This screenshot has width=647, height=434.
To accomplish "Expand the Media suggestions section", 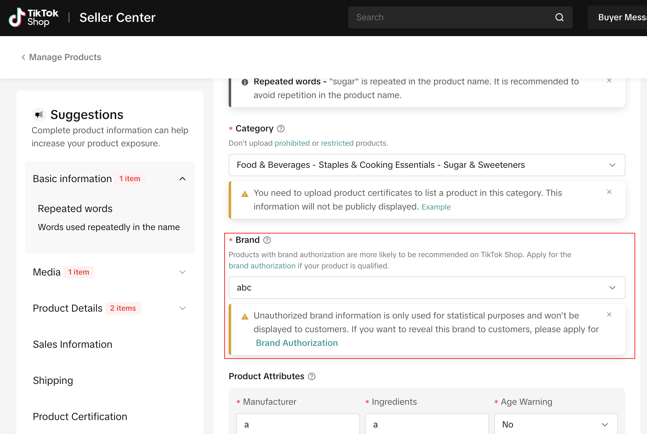I will pos(182,272).
